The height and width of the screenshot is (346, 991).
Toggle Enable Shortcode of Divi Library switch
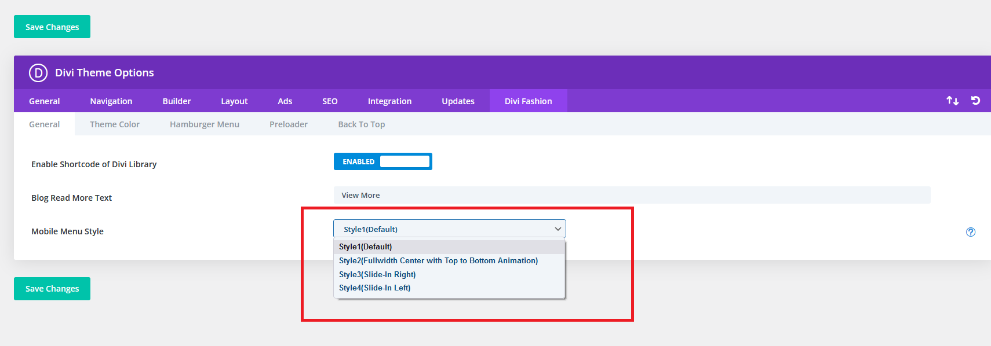pyautogui.click(x=383, y=161)
